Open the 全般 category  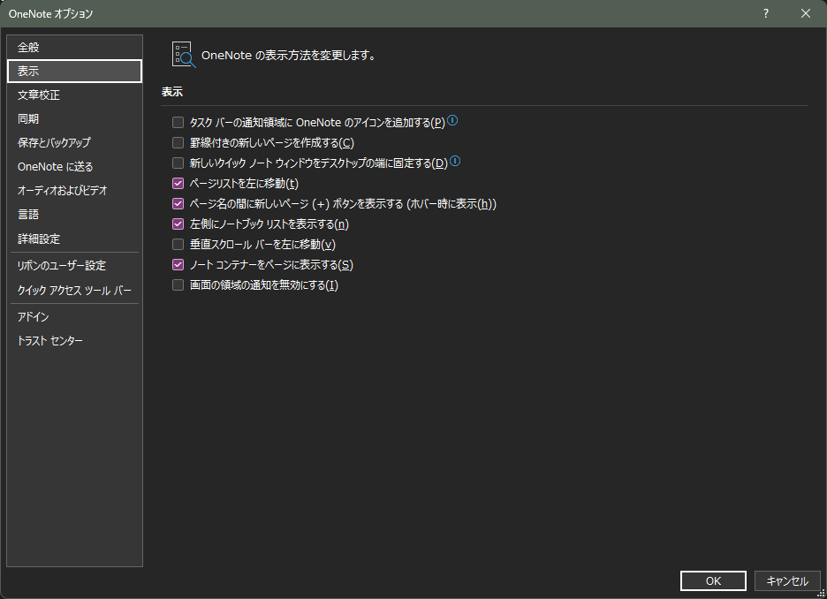[x=74, y=48]
